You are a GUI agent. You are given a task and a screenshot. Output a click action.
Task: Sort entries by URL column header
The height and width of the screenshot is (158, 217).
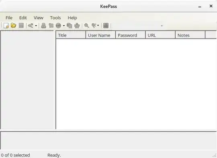tap(160, 35)
